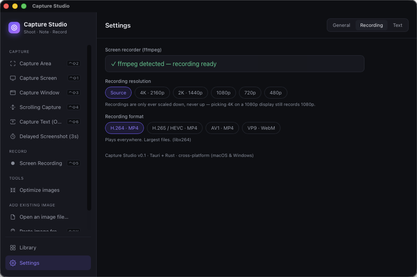Click the ⌃⇧2 shortcut badge
This screenshot has width=417, height=277.
pyautogui.click(x=74, y=64)
